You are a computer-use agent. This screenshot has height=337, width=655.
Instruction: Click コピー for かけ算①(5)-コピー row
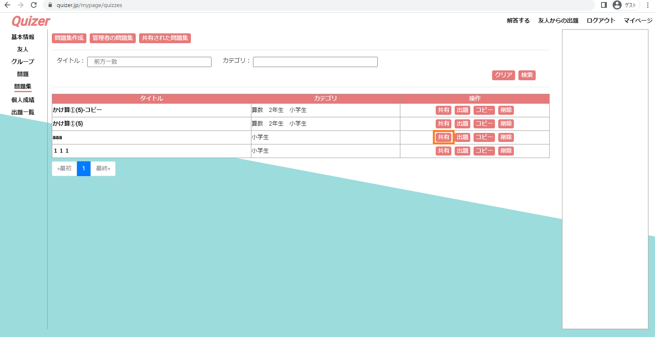[484, 110]
